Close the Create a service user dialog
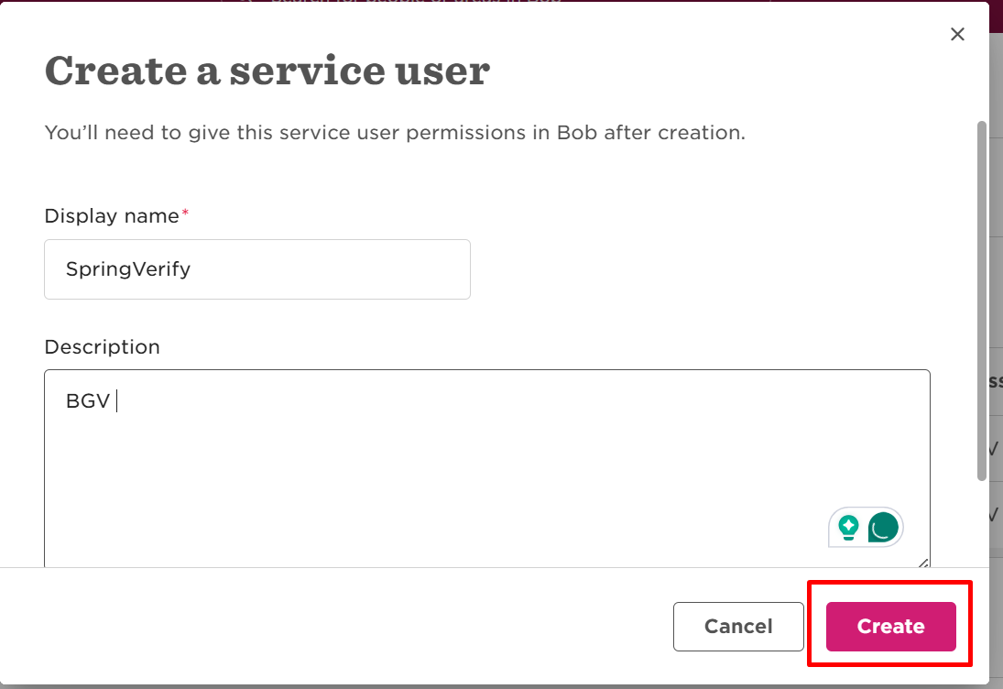Image resolution: width=1003 pixels, height=689 pixels. (957, 34)
